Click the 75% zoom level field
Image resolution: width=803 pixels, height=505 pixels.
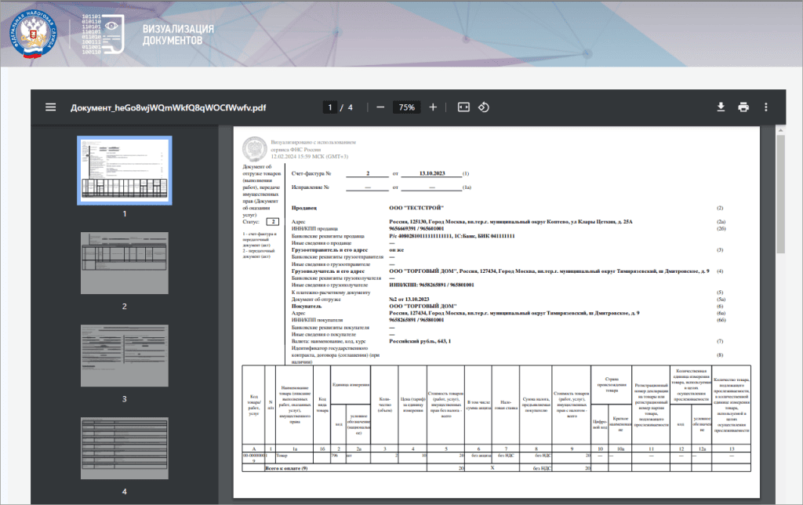pos(406,107)
